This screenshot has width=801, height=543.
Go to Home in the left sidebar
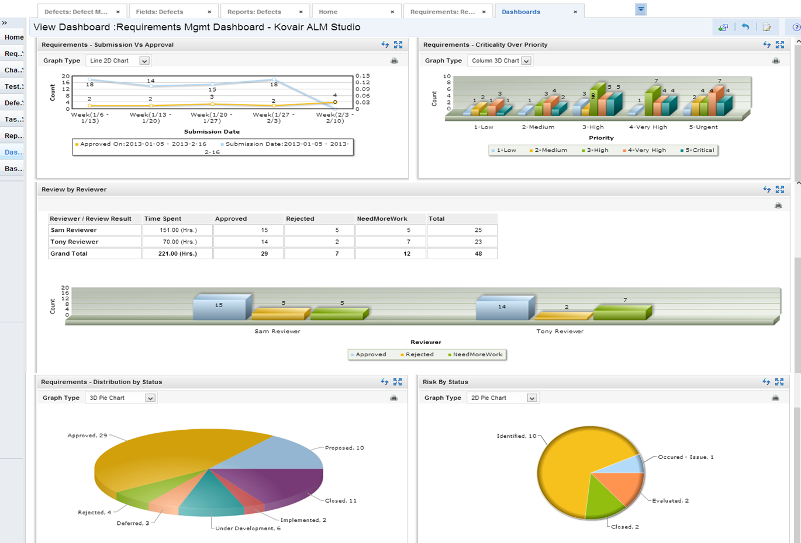pyautogui.click(x=14, y=37)
